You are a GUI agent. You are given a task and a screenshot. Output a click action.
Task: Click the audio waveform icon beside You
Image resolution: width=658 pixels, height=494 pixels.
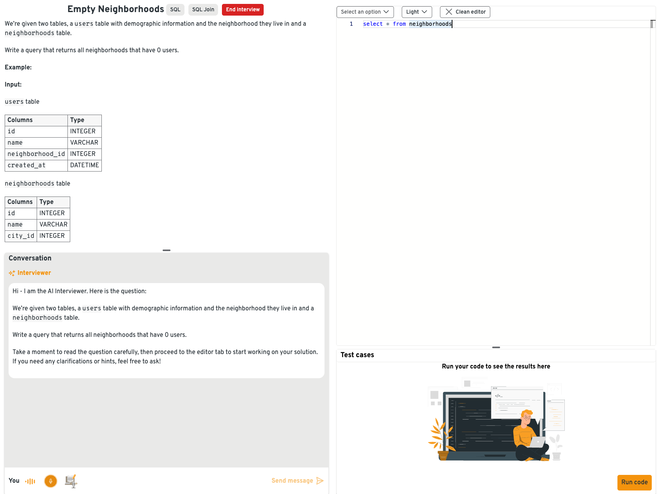(x=30, y=481)
